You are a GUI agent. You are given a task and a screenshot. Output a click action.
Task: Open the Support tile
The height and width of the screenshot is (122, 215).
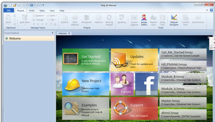click(x=135, y=109)
